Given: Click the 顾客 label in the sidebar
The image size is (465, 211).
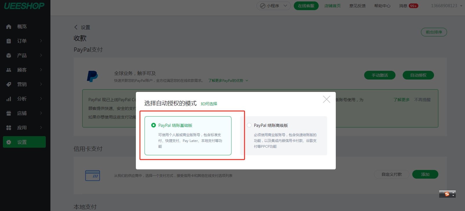Looking at the screenshot, I should (x=22, y=70).
